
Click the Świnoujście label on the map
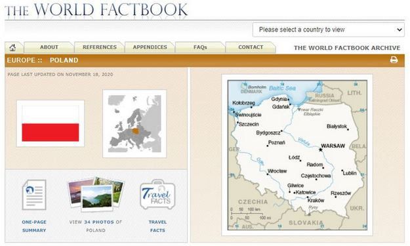tap(248, 115)
